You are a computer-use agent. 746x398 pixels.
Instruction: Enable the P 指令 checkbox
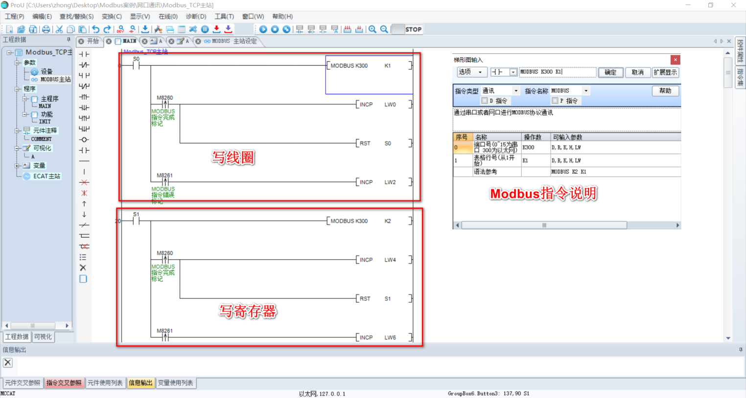click(555, 101)
